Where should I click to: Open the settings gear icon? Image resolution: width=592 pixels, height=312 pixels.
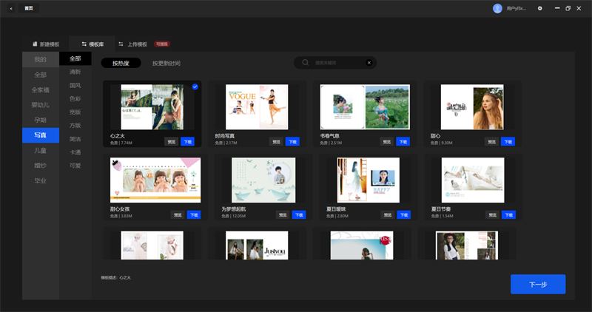point(540,8)
